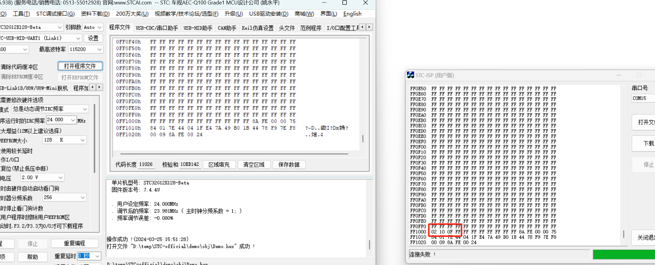The width and height of the screenshot is (655, 265).
Task: Open the 200万大奖(U) menu
Action: 132,14
